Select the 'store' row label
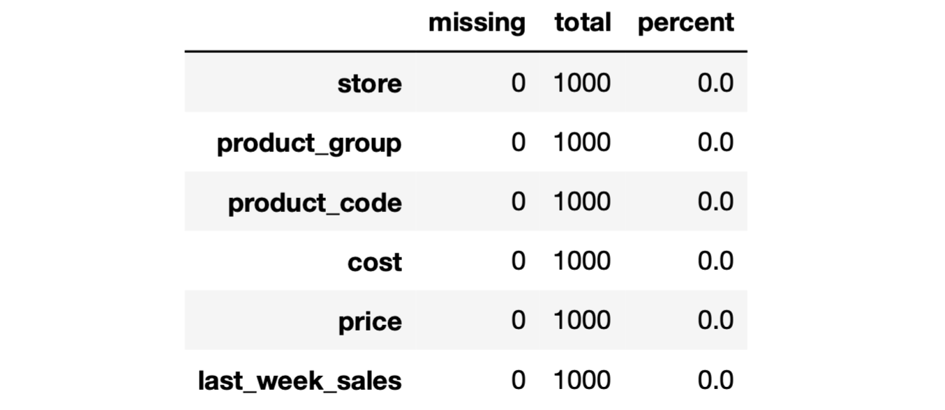This screenshot has height=410, width=945. coord(369,84)
